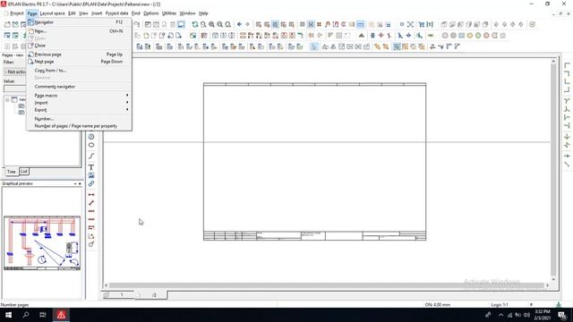Open Comments navigator from Page menu
The image size is (573, 322).
click(79, 87)
